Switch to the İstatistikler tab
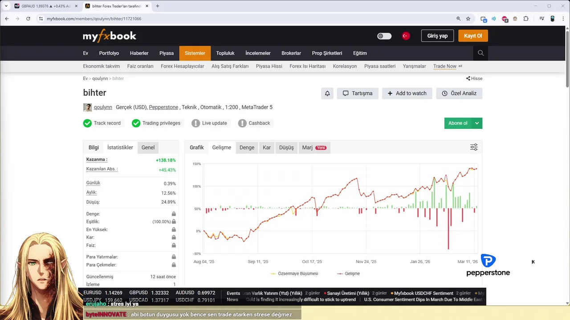Screen dimensions: 570x320 coord(120,148)
